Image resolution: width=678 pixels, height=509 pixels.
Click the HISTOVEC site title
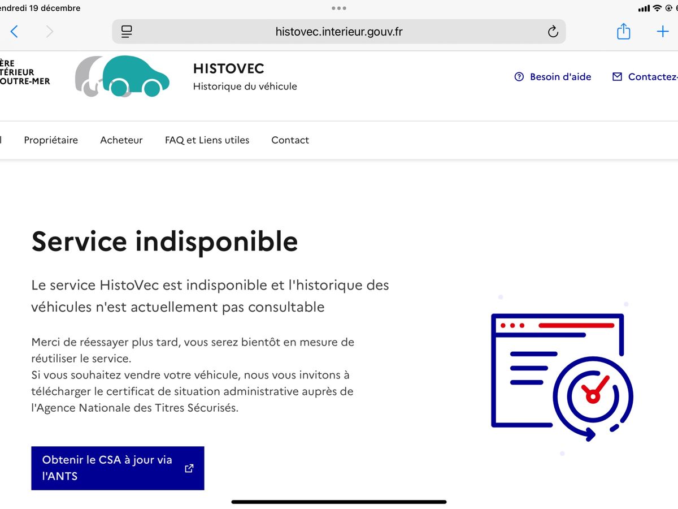[229, 69]
